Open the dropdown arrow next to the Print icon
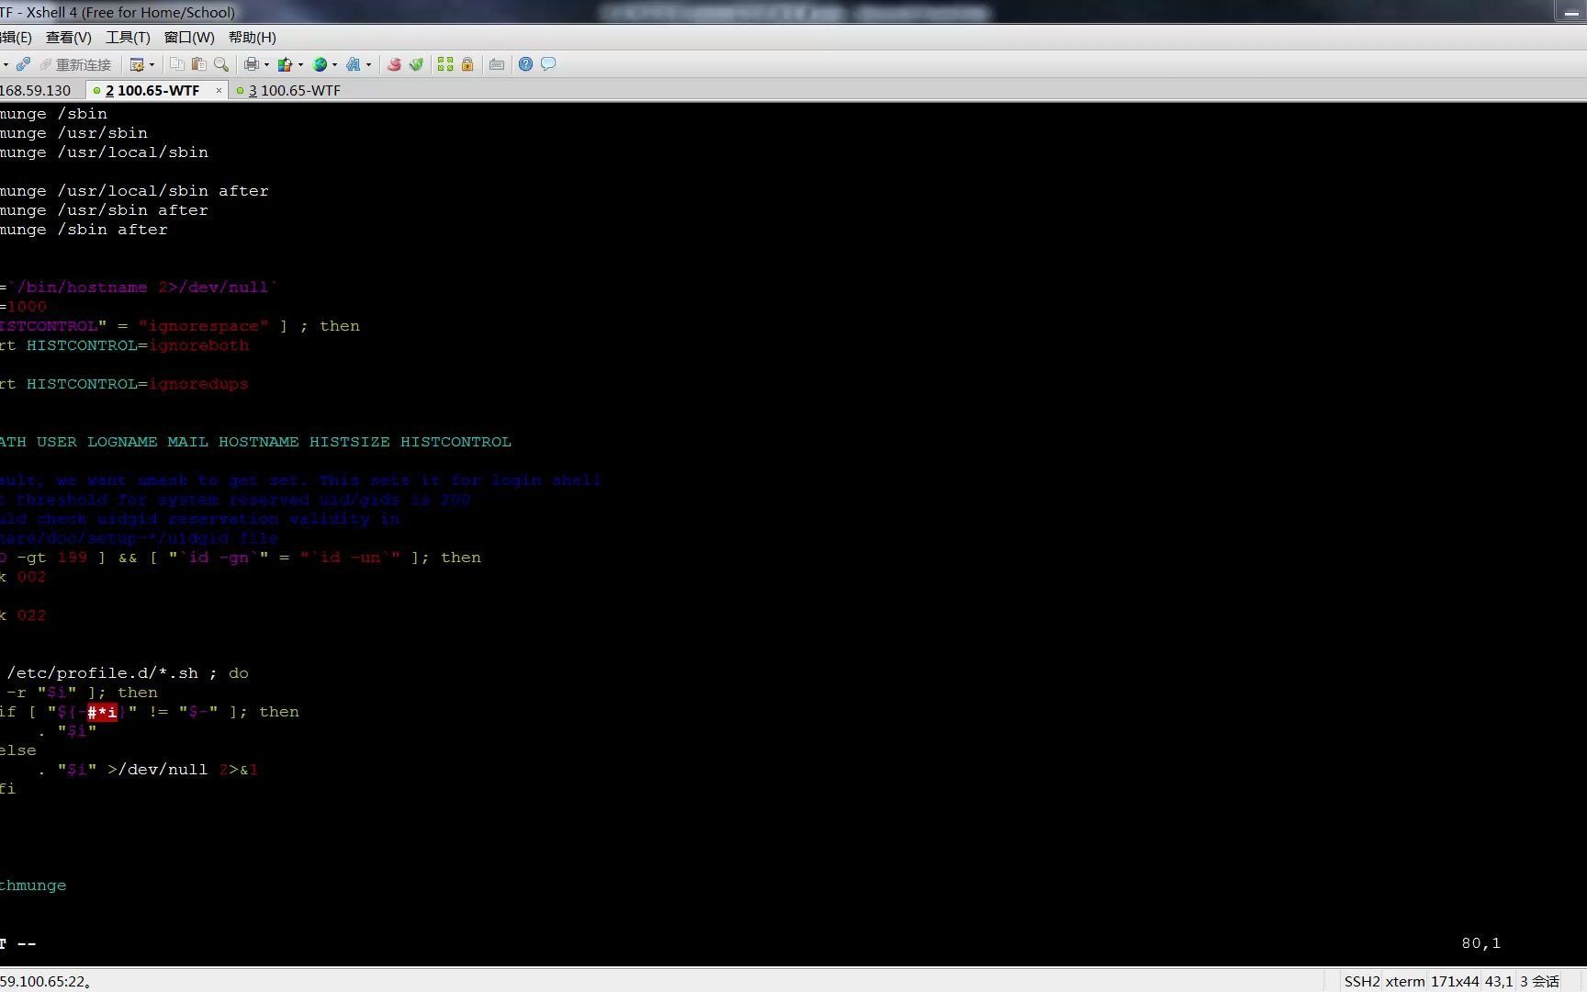Screen dimensions: 1587x992 (265, 64)
